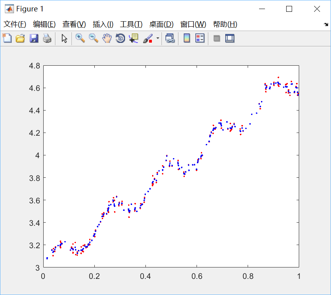Screen dimensions: 331x295
Task: Click the Hide Plot Tools icon
Action: click(217, 39)
